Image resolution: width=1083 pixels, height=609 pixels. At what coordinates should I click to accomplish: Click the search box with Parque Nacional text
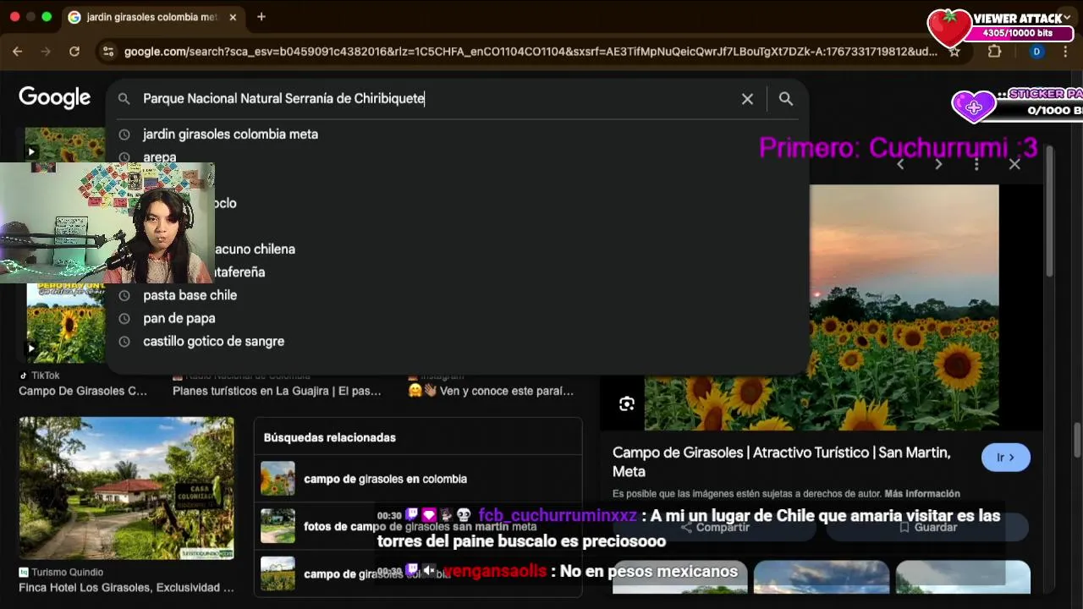click(x=436, y=99)
